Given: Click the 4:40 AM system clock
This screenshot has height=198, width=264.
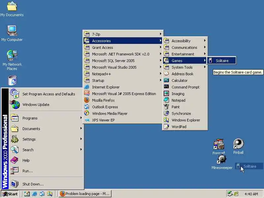Looking at the screenshot, I should tap(251, 194).
